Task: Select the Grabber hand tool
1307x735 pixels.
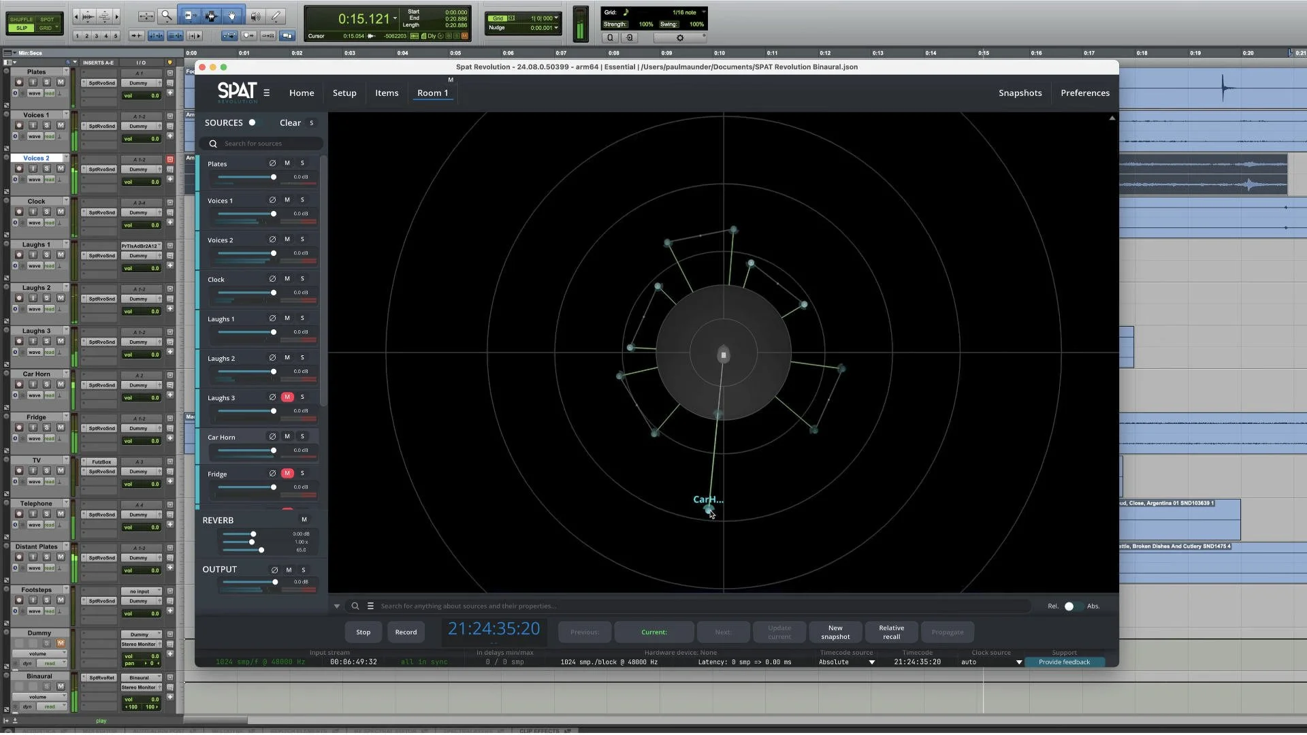Action: [232, 16]
